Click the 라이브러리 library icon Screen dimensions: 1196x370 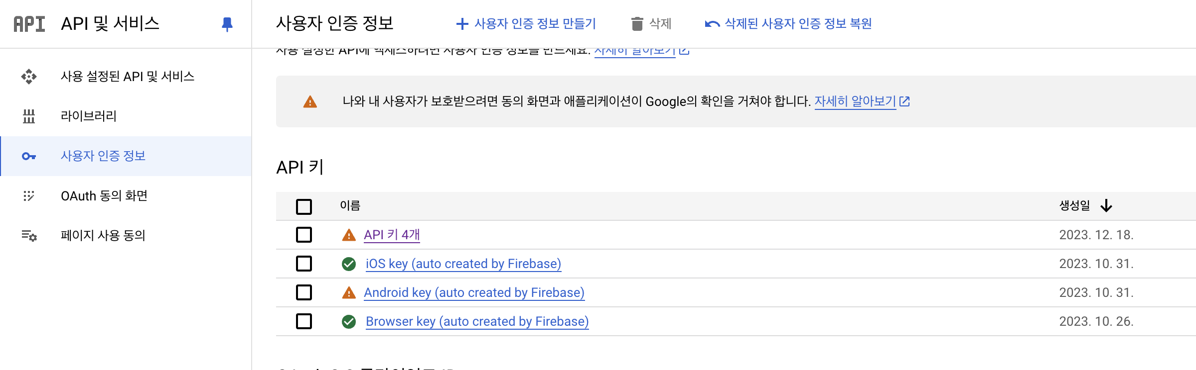coord(29,116)
